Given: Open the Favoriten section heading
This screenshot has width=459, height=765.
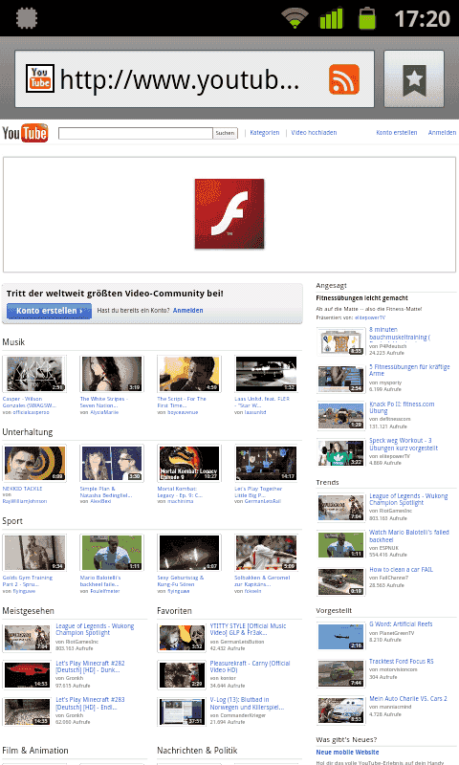Looking at the screenshot, I should click(174, 611).
